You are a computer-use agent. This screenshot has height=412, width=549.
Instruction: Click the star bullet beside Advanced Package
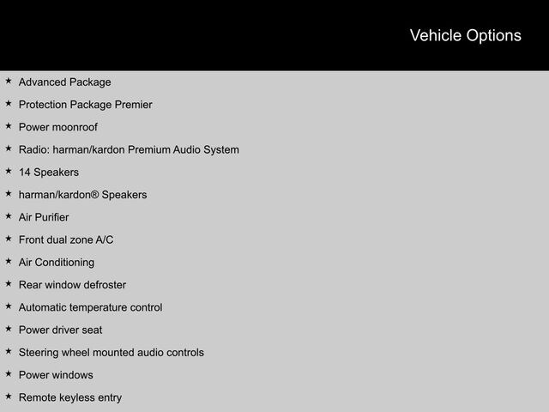9,82
